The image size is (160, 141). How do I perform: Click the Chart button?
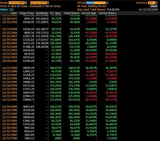[154, 6]
